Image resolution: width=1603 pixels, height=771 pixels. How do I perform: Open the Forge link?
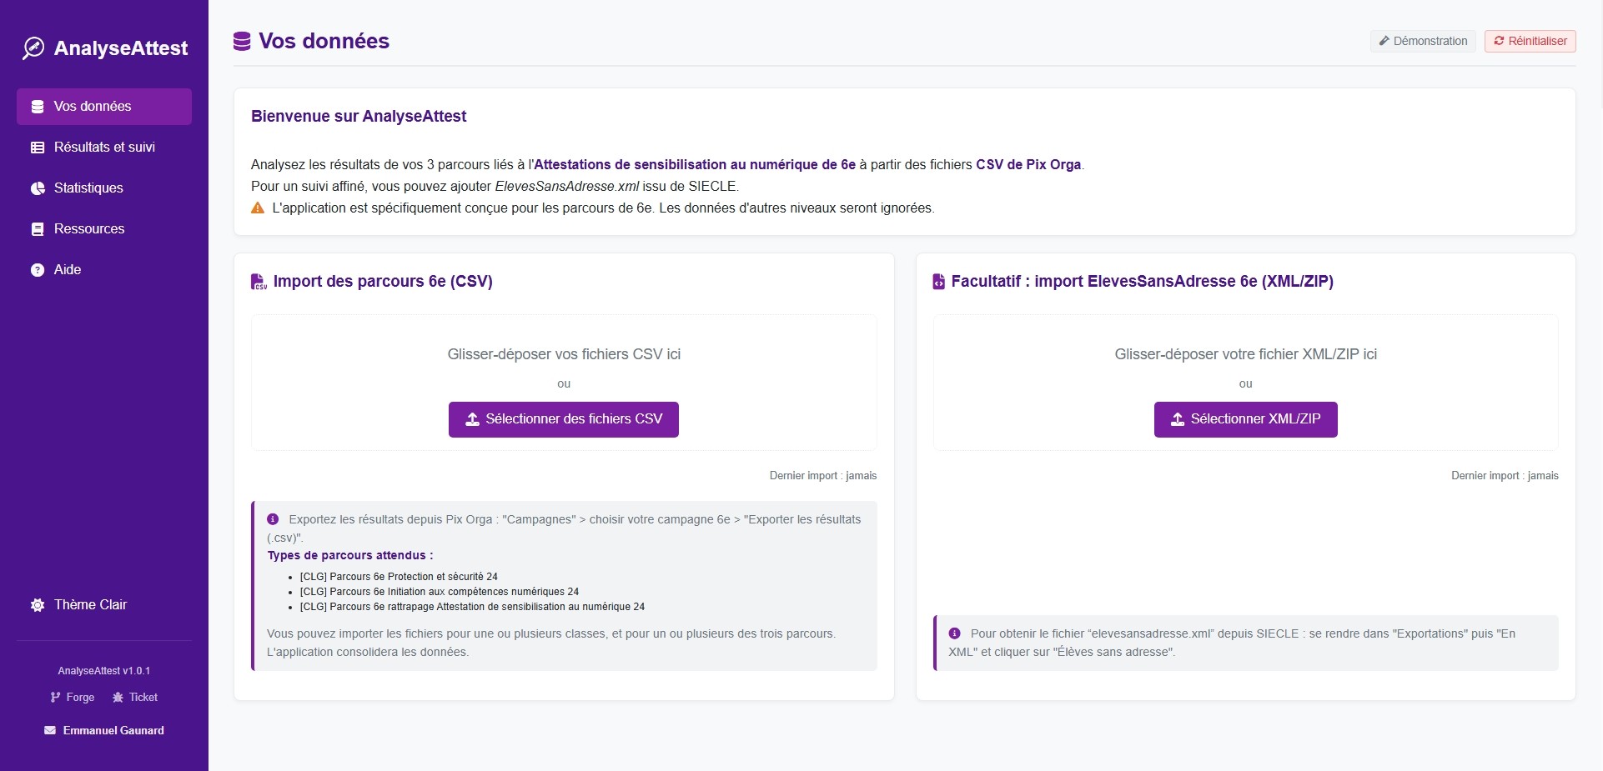coord(73,697)
